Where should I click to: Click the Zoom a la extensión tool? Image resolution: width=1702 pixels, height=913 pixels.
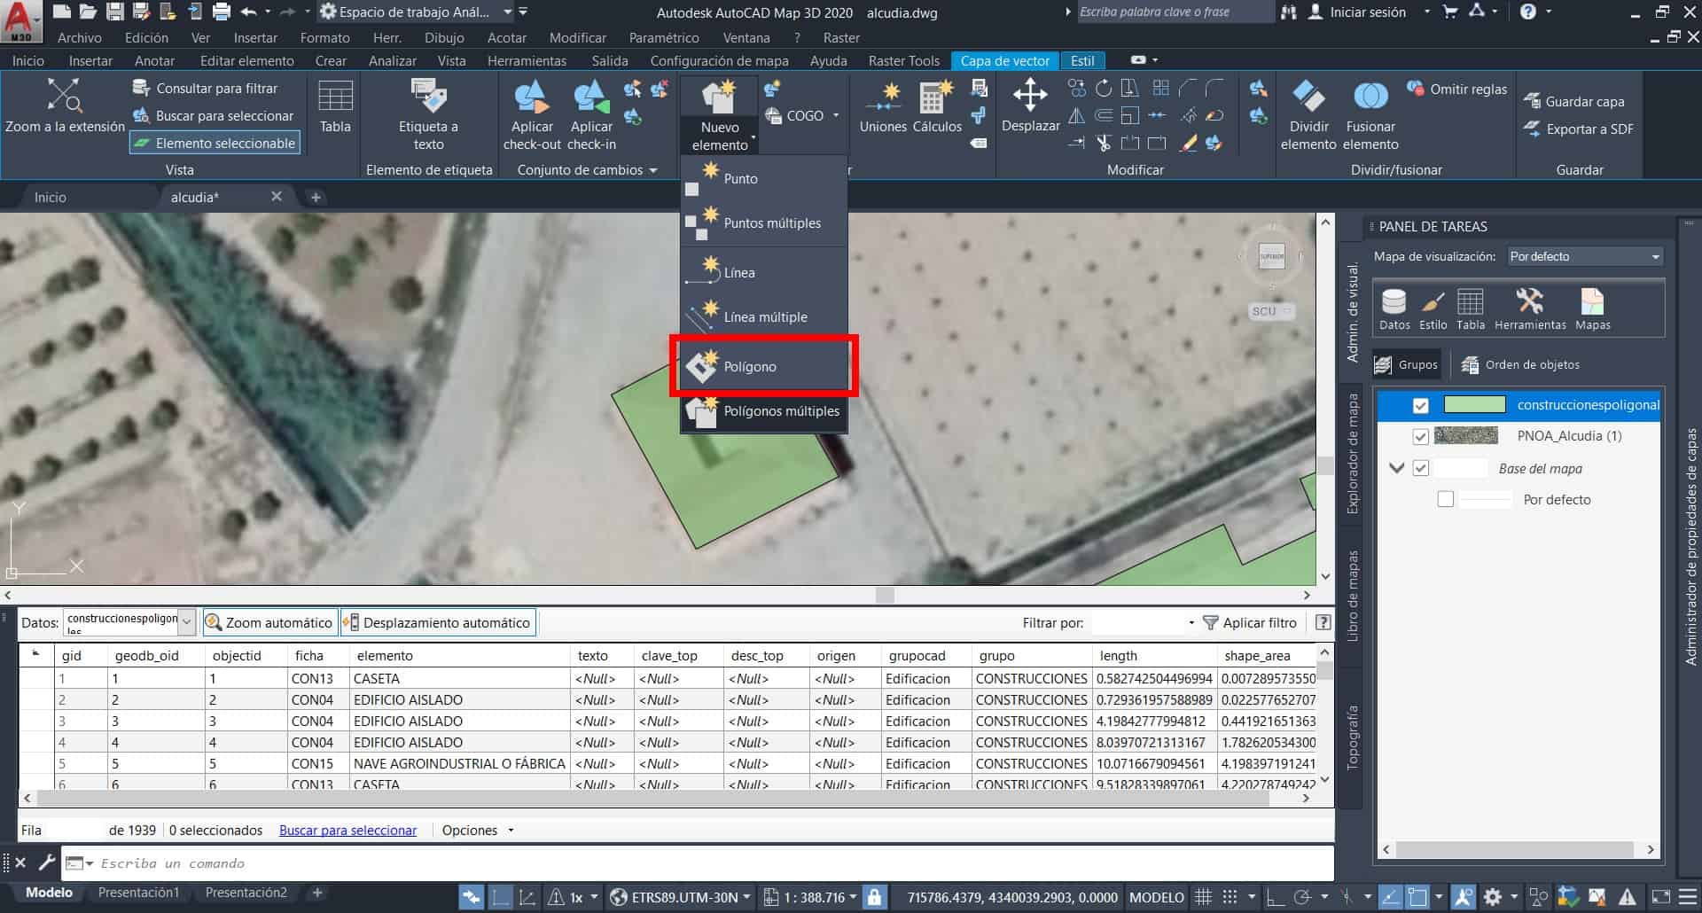[64, 105]
